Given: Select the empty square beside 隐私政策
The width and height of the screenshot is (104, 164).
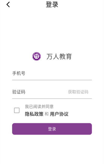Looking at the screenshot, I should (17, 110).
